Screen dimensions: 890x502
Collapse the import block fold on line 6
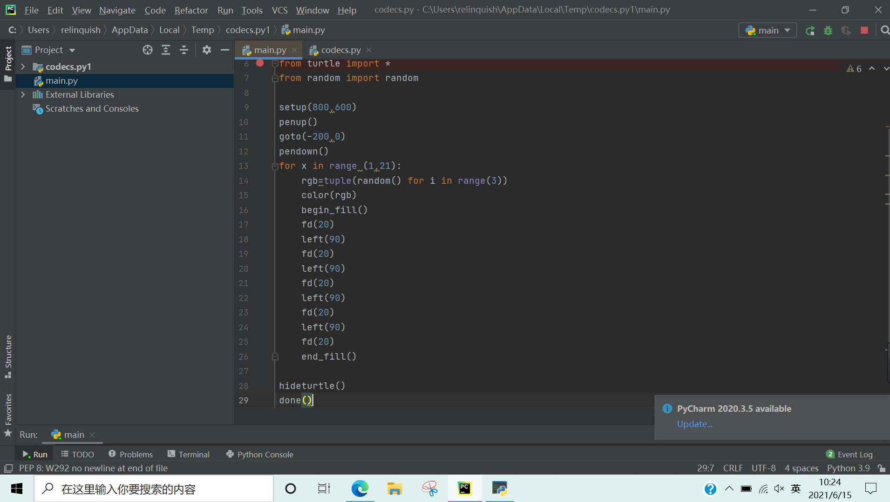pos(275,63)
